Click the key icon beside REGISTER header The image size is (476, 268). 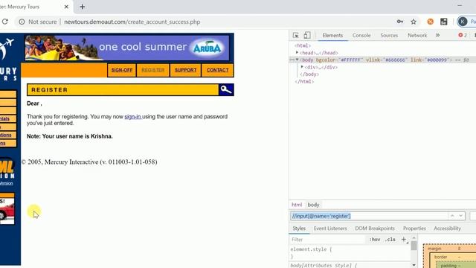coord(226,89)
